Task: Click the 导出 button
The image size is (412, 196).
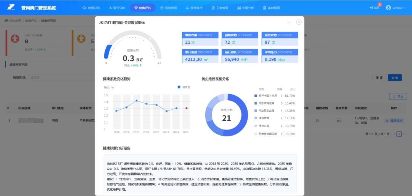Action: [x=398, y=96]
